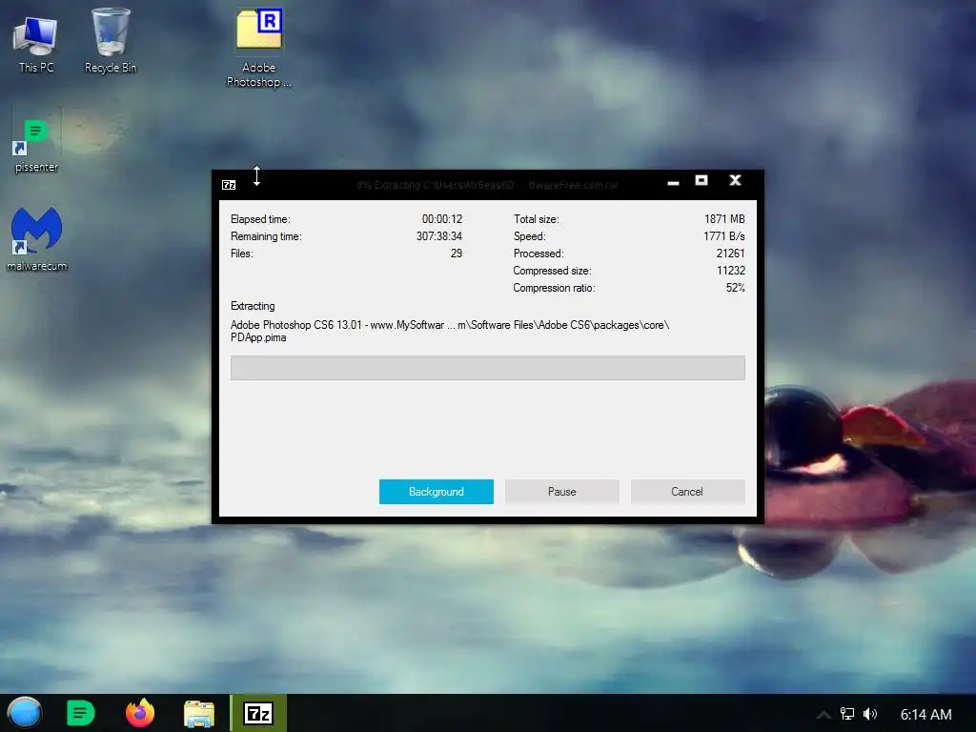
Task: Click the Compression ratio value 52%
Action: pos(735,288)
